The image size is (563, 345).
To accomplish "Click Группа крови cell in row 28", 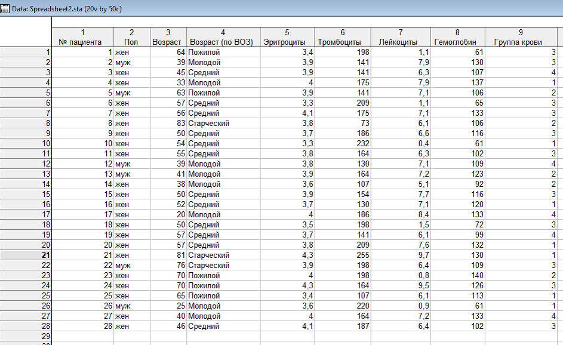I will pyautogui.click(x=521, y=326).
